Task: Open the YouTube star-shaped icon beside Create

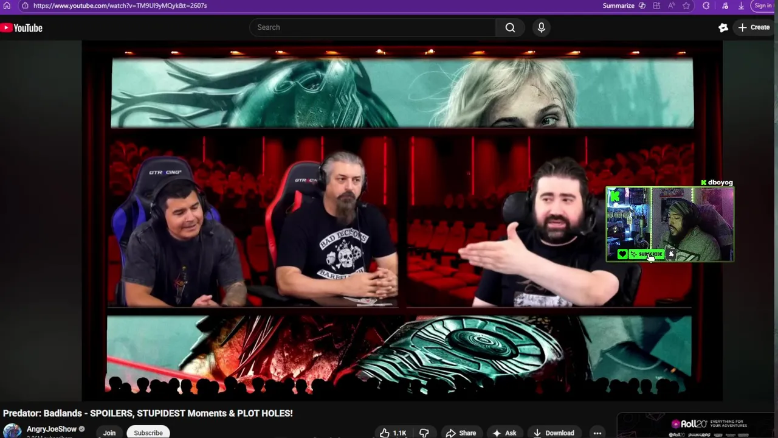Action: (723, 27)
